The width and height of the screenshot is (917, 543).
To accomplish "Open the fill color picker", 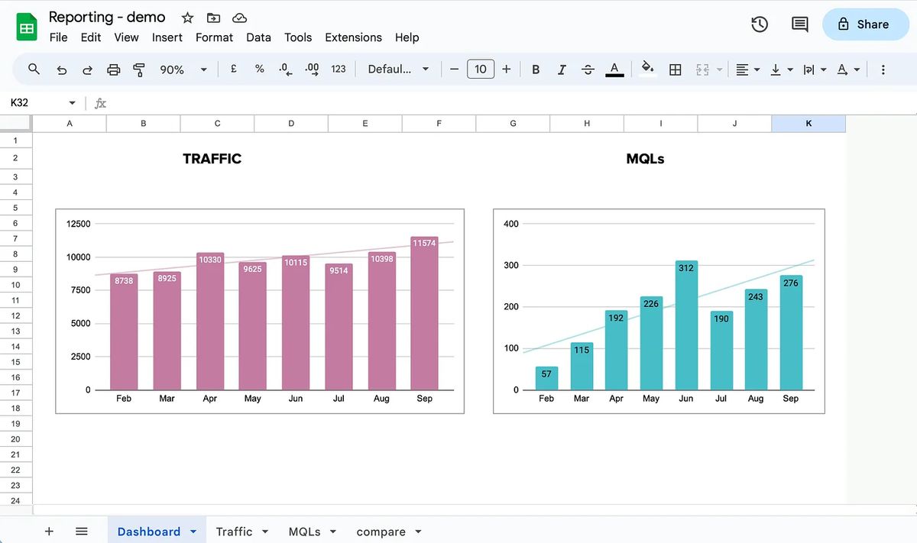I will [646, 69].
